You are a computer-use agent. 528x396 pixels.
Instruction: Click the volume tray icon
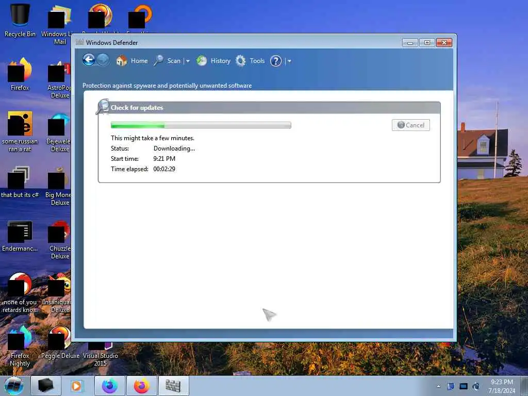pos(476,386)
